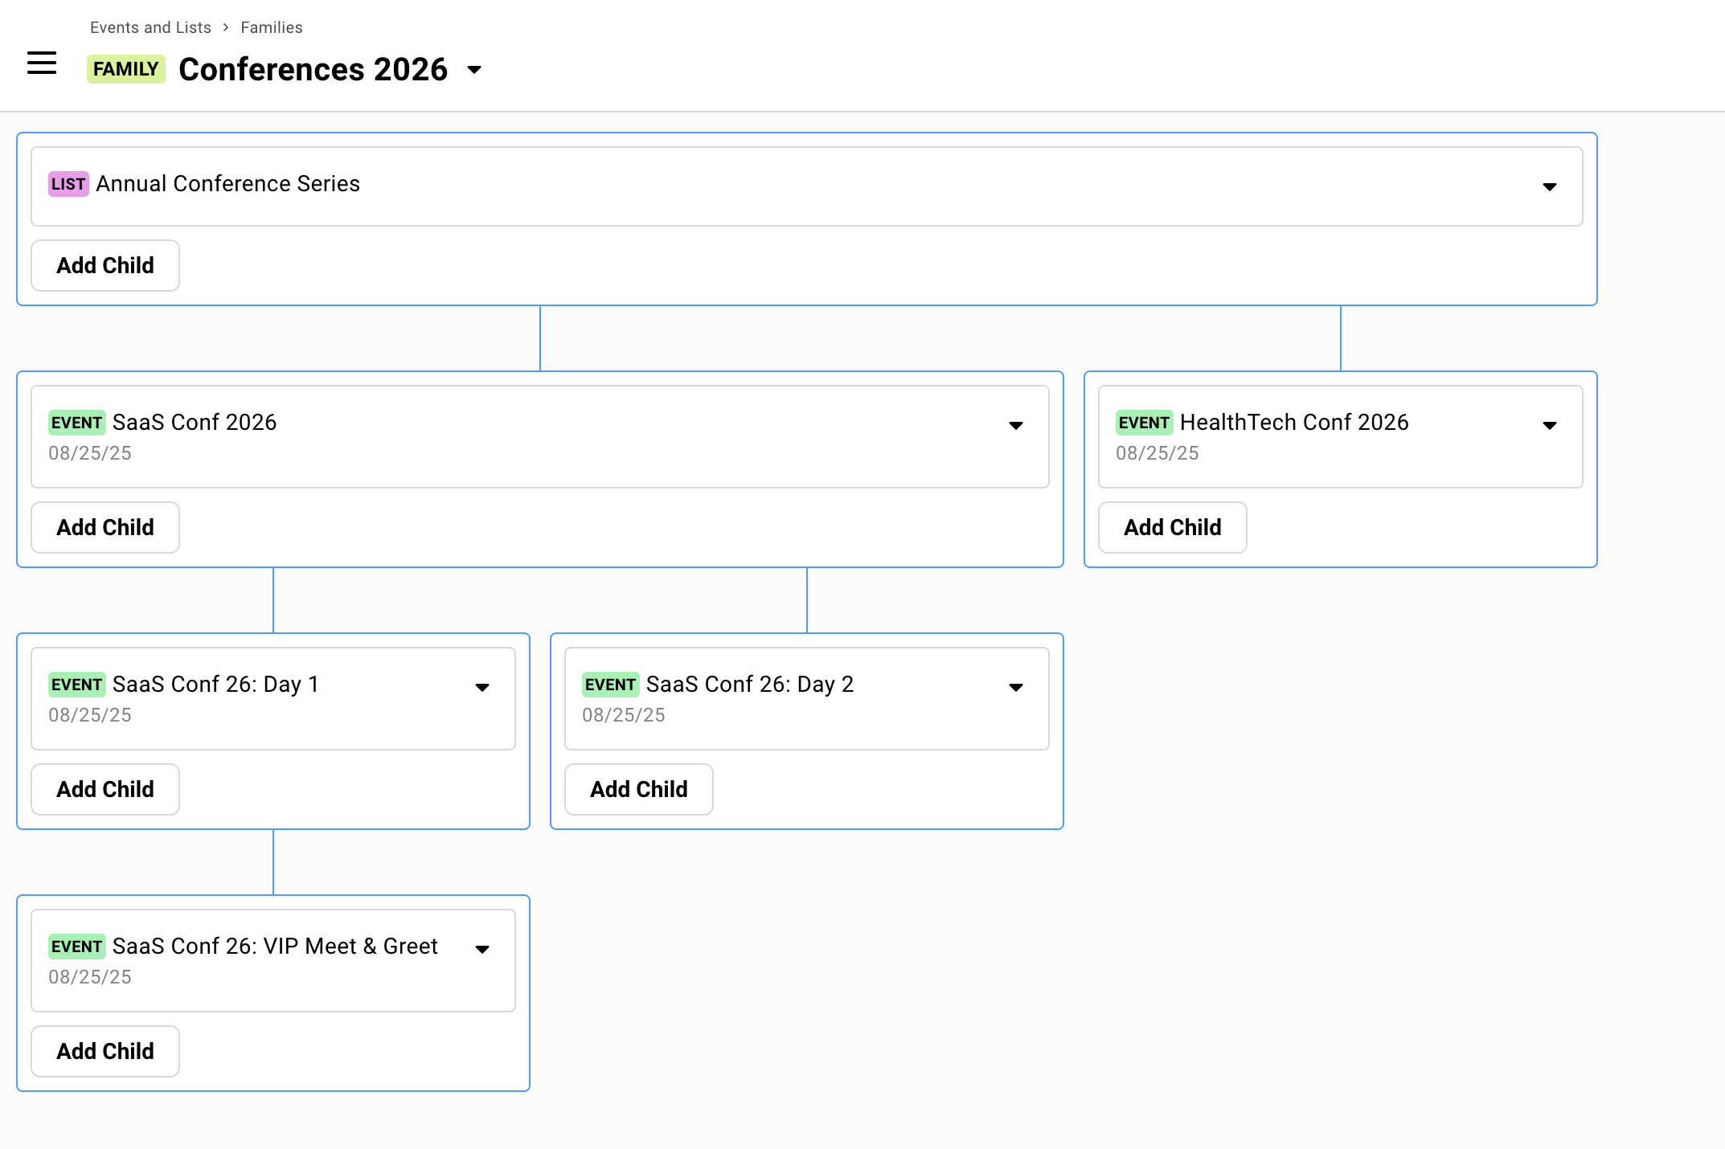Expand the Annual Conference Series dropdown arrow
The width and height of the screenshot is (1725, 1149).
coord(1549,186)
